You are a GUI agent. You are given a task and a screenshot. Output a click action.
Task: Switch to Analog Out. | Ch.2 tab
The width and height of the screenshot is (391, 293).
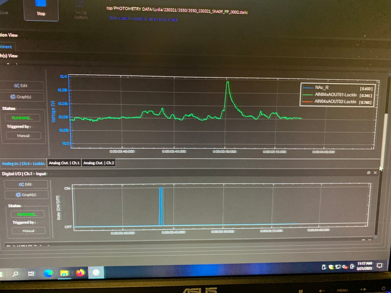(99, 163)
